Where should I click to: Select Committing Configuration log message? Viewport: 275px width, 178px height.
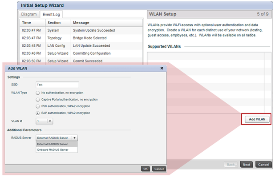point(92,53)
